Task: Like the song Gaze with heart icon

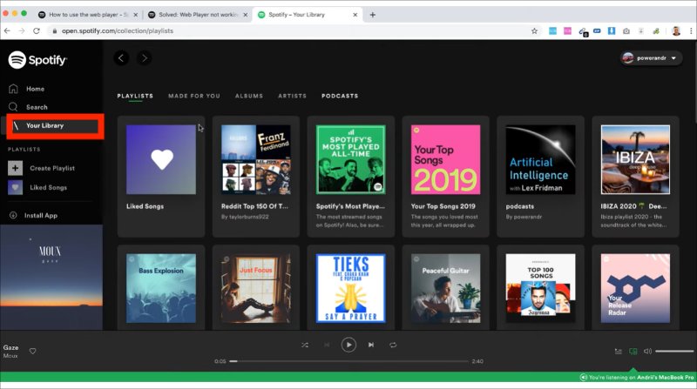Action: coord(32,352)
